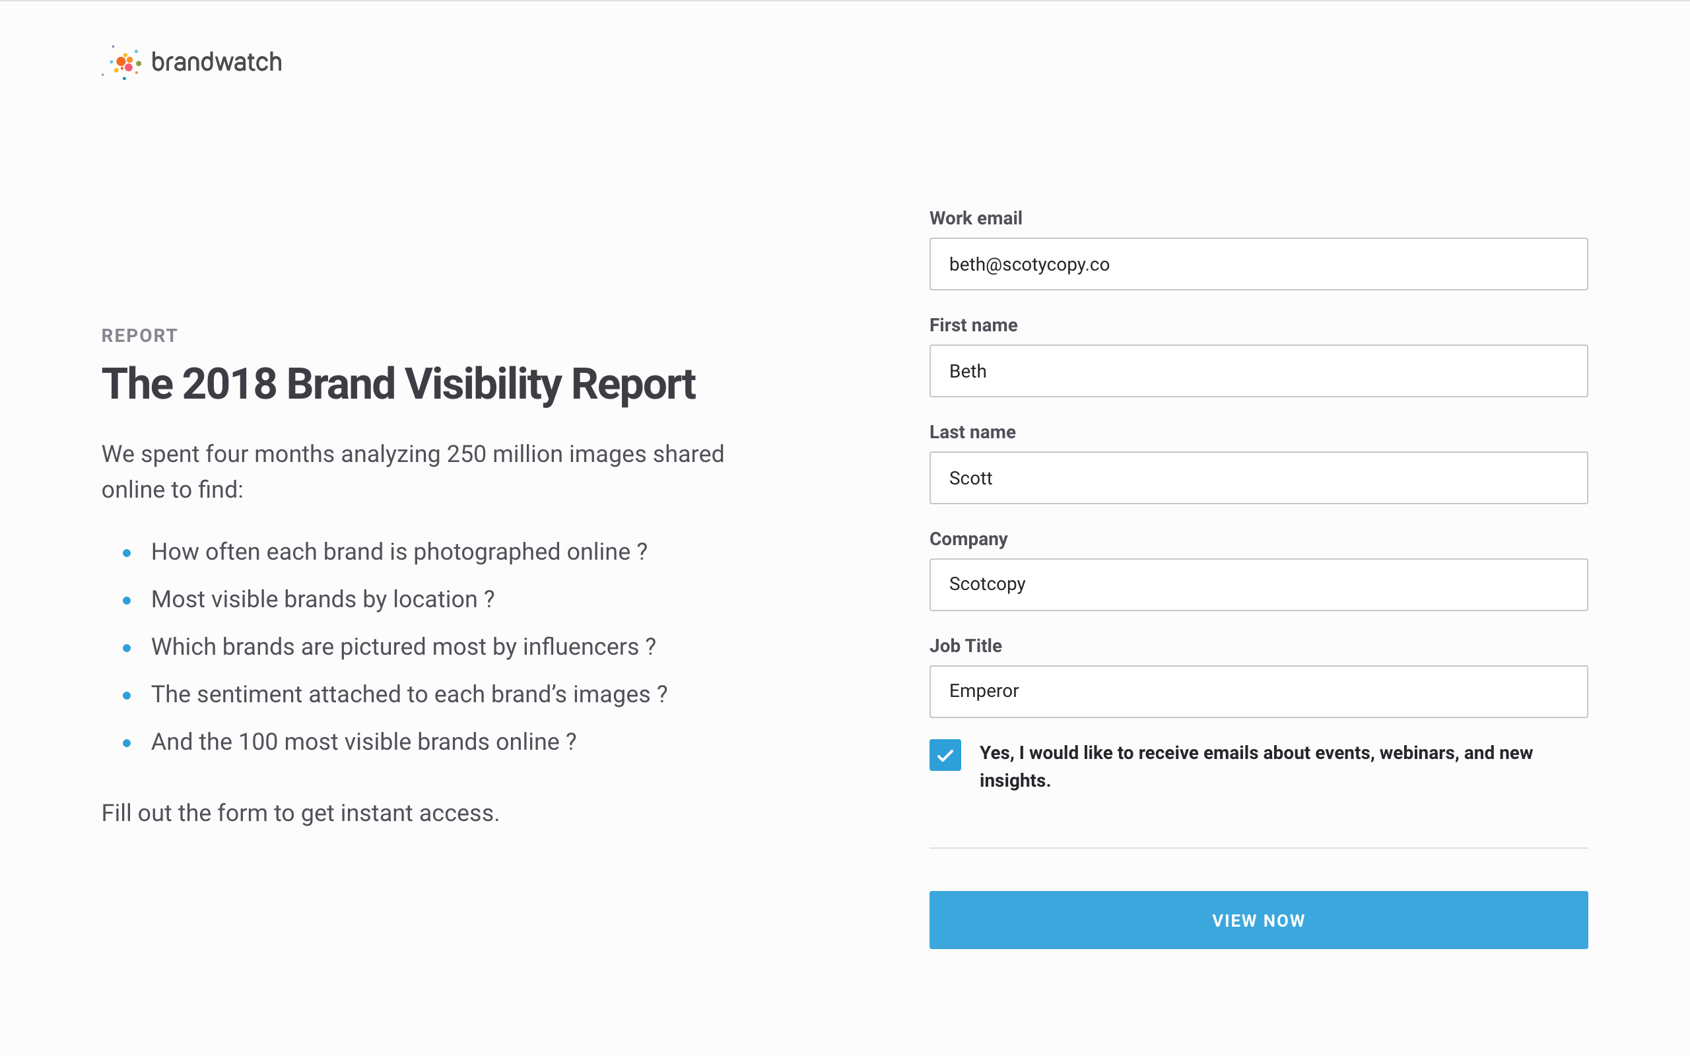Click the 'Work email' field label
The height and width of the screenshot is (1056, 1690).
pyautogui.click(x=976, y=218)
